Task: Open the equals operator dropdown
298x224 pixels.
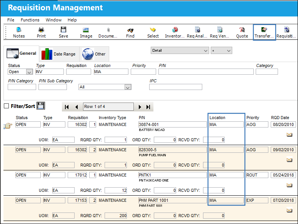Action: tap(221, 51)
